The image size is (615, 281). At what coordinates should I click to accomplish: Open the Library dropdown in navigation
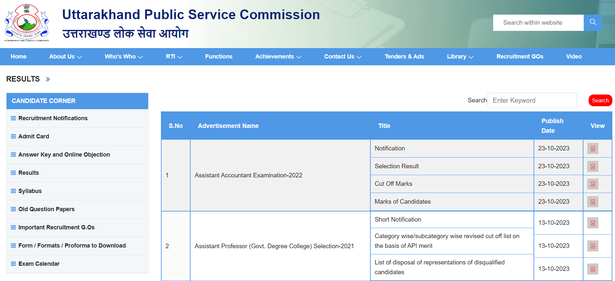(460, 57)
